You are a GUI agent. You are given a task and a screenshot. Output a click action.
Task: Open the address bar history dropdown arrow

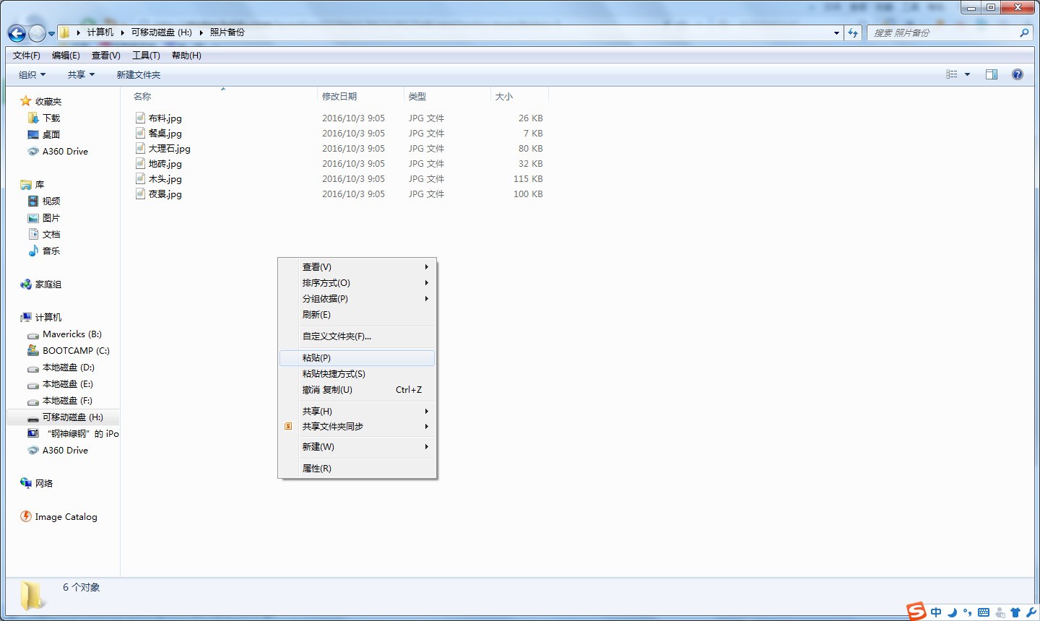(836, 32)
